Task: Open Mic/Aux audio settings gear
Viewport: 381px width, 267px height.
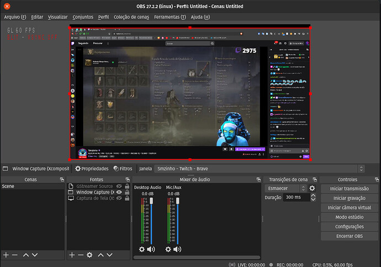Action: tap(168, 249)
